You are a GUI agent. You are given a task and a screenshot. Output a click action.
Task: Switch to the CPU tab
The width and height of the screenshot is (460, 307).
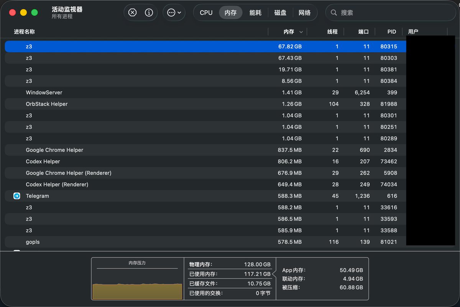tap(206, 13)
